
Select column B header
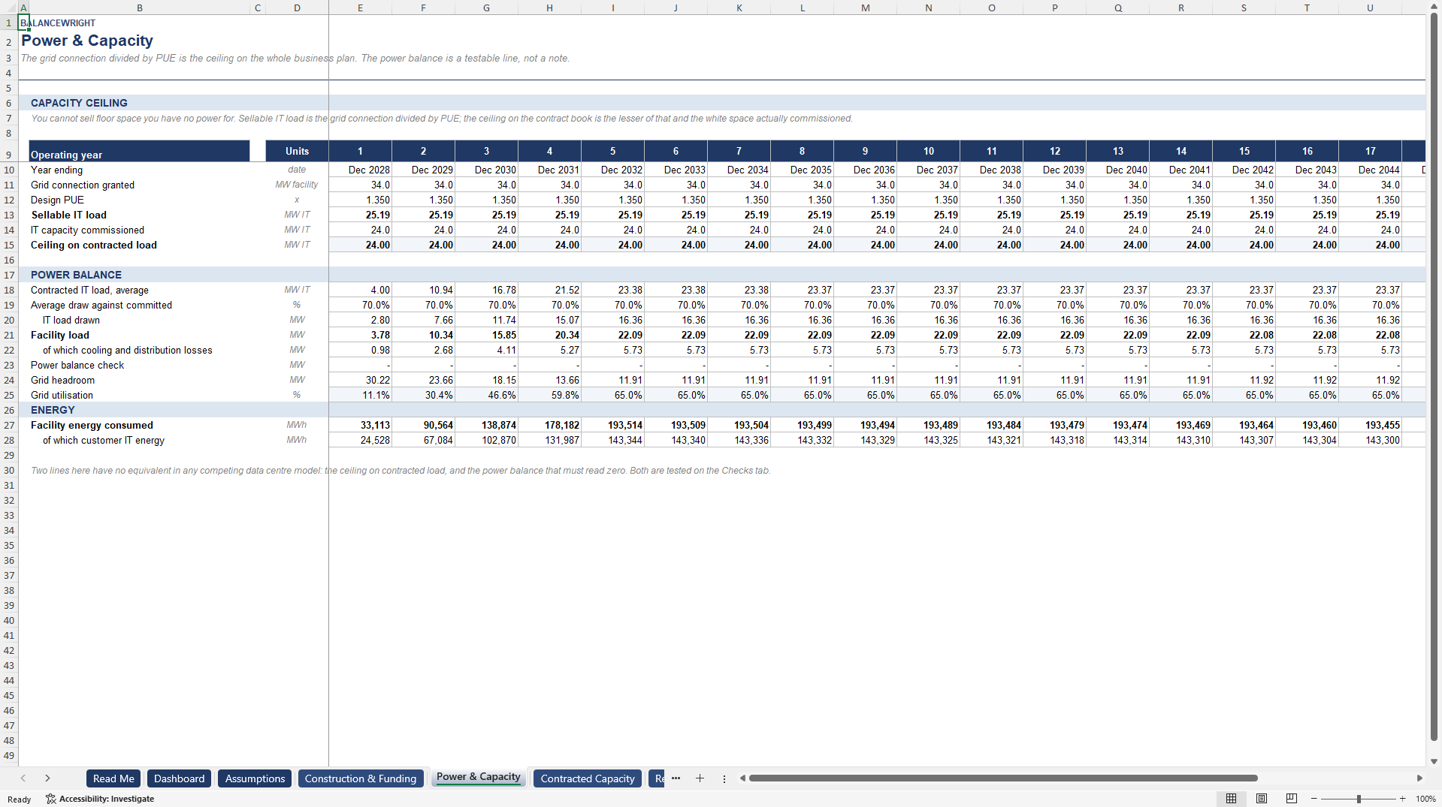pyautogui.click(x=140, y=8)
